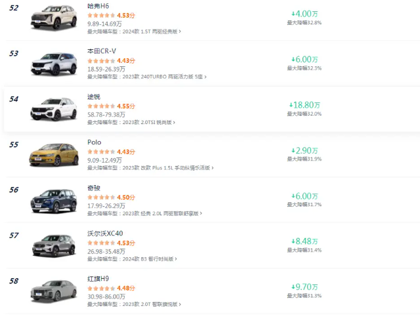Click the 沃尔沃XC40 name link
The width and height of the screenshot is (420, 315).
coord(105,233)
